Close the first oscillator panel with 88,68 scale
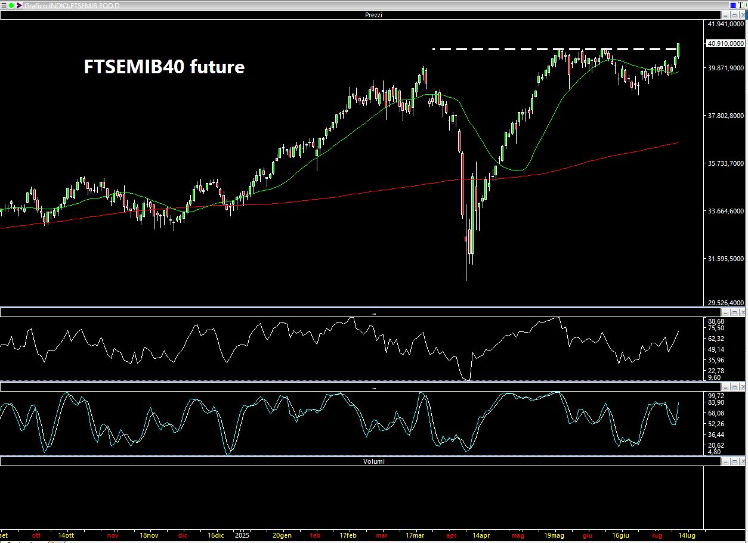Image resolution: width=748 pixels, height=543 pixels. point(742,312)
